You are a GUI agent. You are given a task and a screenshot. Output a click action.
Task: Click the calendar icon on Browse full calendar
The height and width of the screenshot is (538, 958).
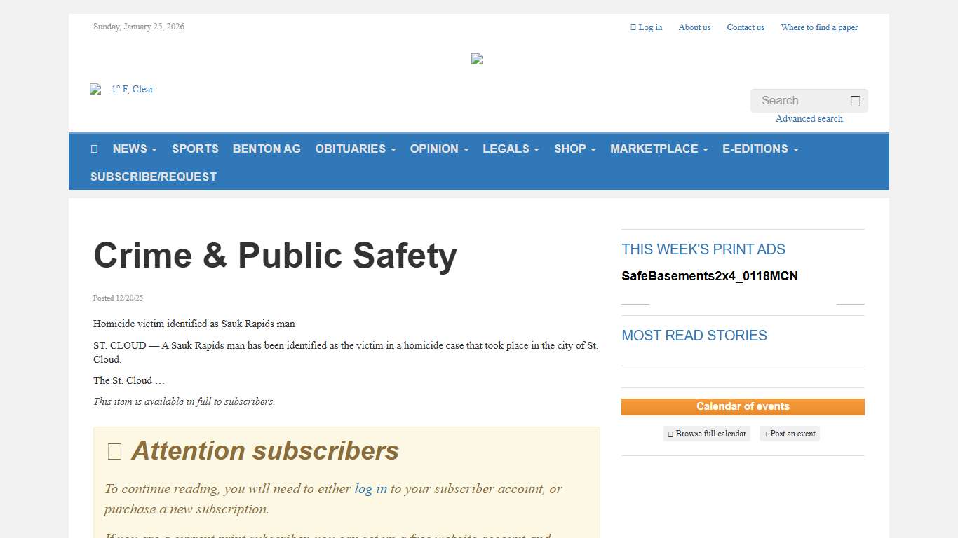(670, 434)
